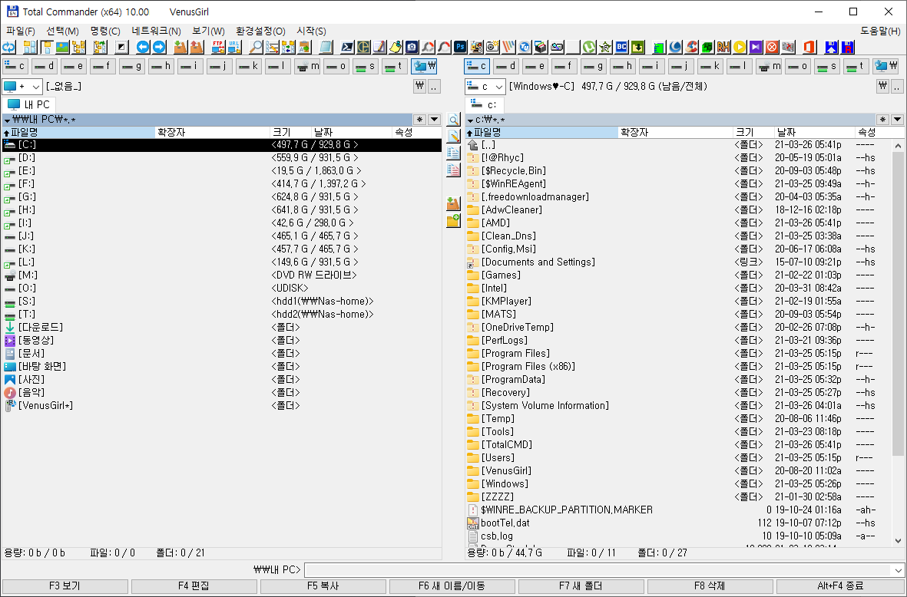
Task: Sort right panel by 날짜 column header
Action: 814,132
